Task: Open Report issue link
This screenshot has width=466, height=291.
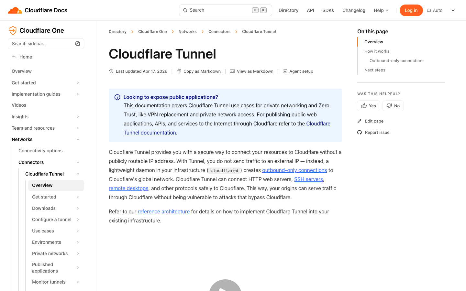Action: pyautogui.click(x=373, y=132)
